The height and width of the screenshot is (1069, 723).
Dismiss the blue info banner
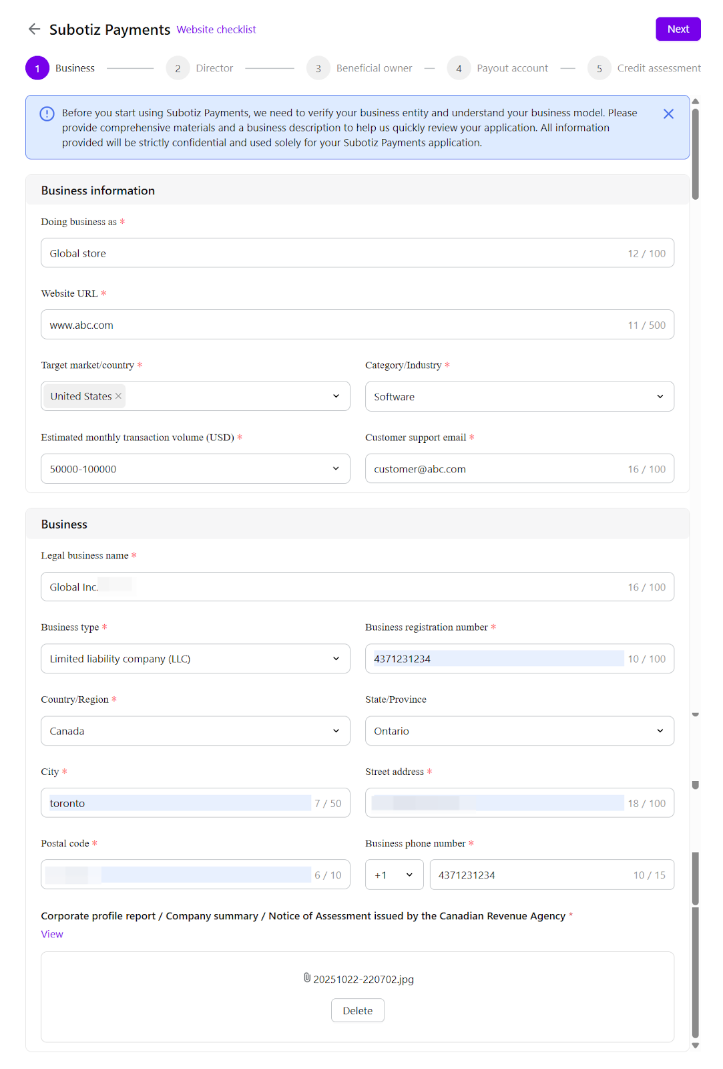coord(668,114)
